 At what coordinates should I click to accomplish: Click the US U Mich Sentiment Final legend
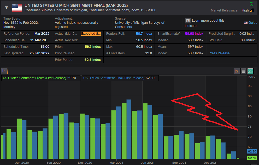click(x=120, y=78)
